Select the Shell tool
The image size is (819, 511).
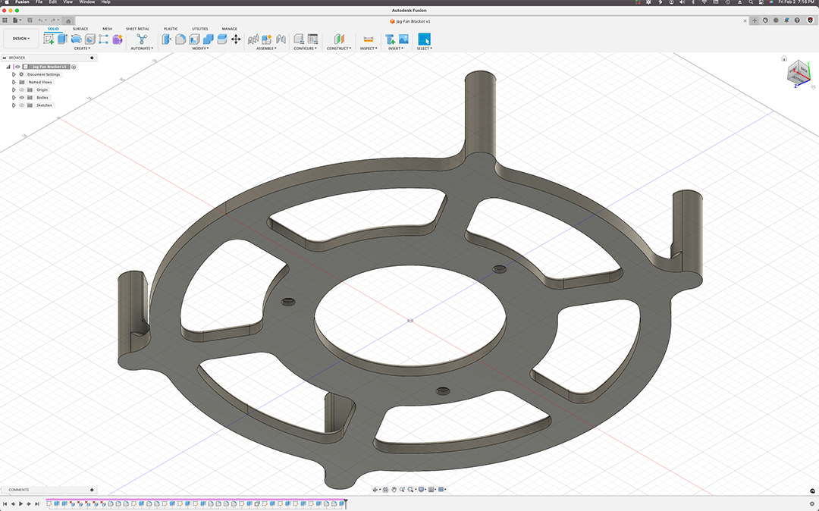(194, 39)
